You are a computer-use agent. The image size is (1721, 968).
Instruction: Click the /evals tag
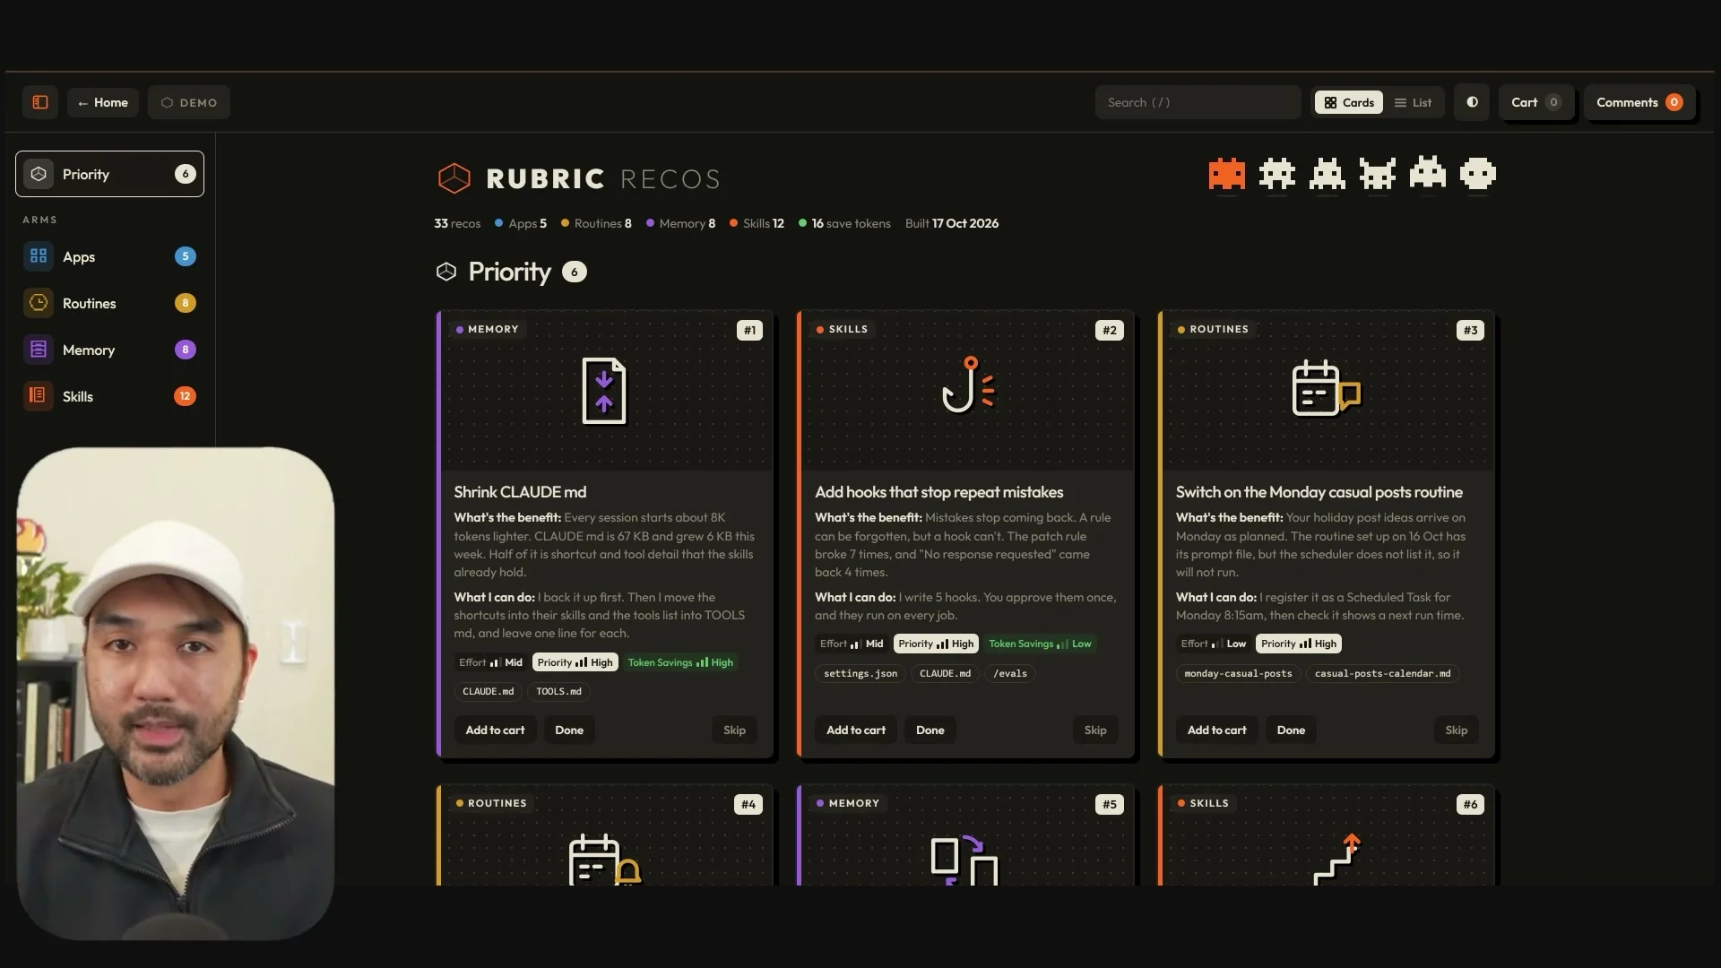(x=1010, y=673)
